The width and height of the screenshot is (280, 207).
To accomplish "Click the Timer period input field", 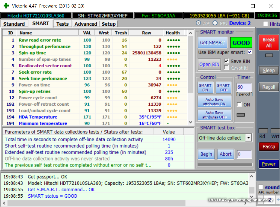I will pos(244,87).
